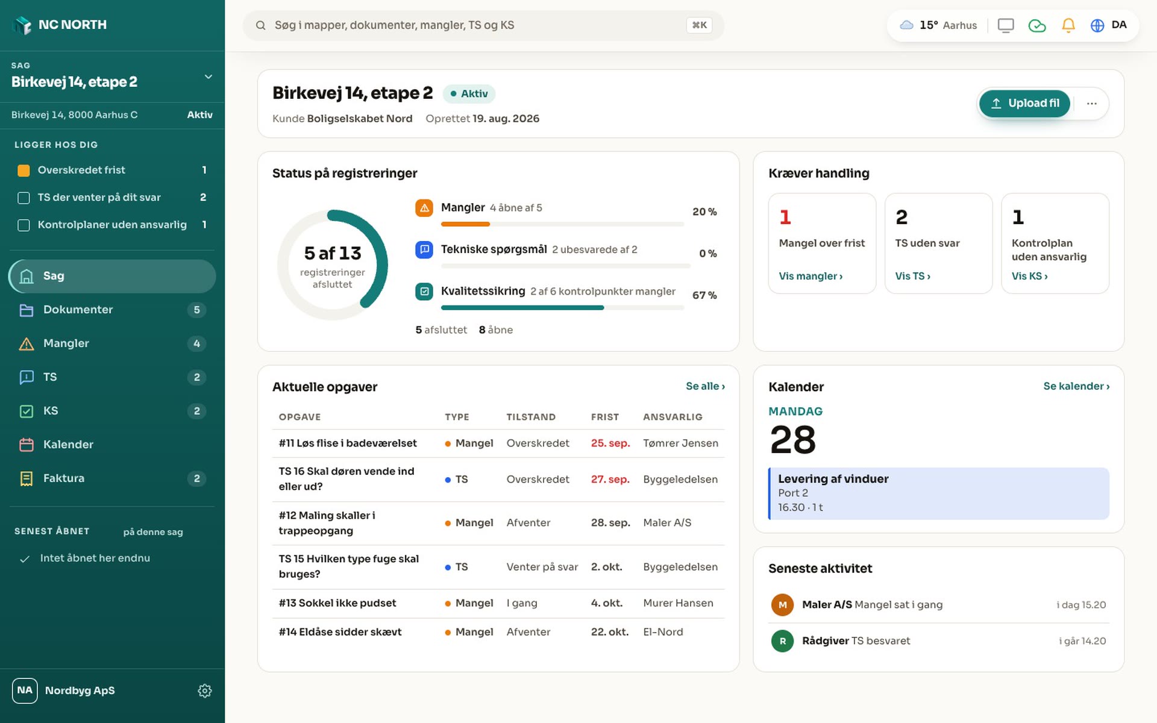This screenshot has height=723, width=1157.
Task: Click the weather cloud icon for Aarhus
Action: click(x=906, y=25)
